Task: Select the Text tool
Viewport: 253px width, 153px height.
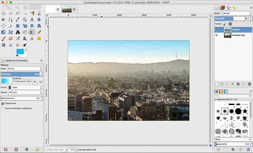Action: (18, 32)
